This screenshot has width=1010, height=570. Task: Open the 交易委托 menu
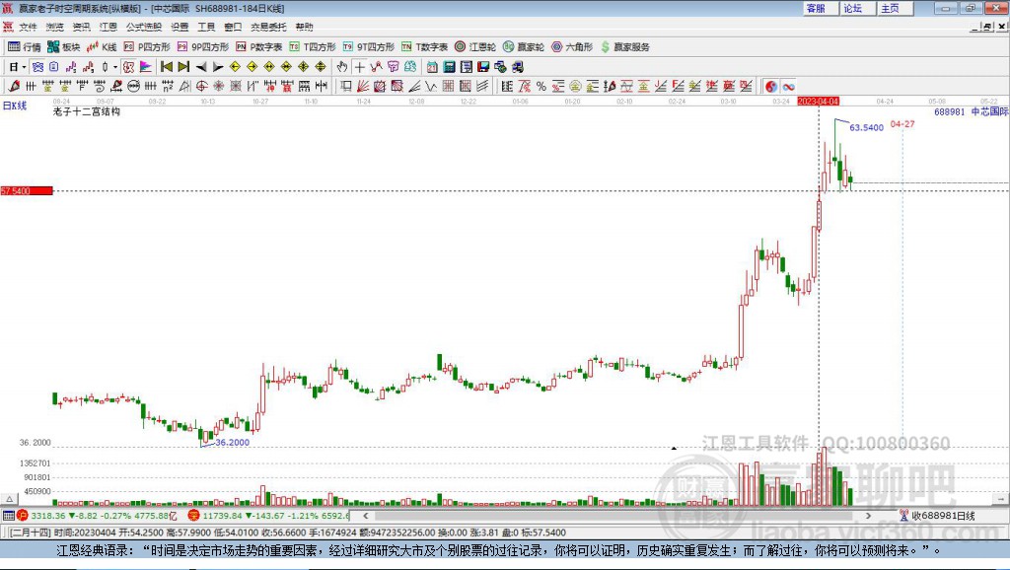click(x=268, y=27)
